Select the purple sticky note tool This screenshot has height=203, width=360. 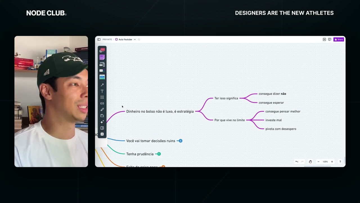point(102,57)
